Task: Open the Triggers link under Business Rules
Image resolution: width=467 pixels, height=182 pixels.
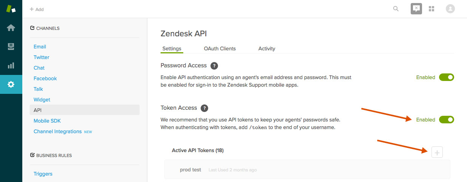Action: click(43, 174)
